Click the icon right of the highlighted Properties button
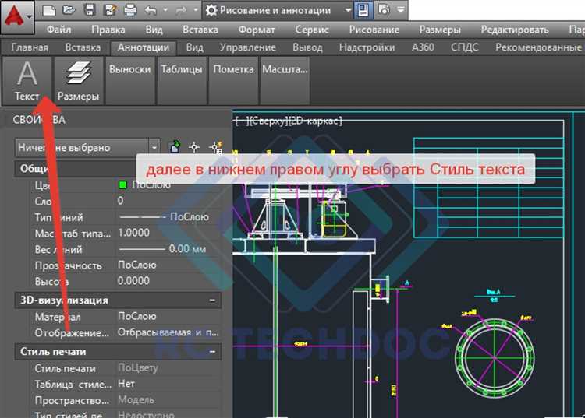Viewport: 585px width, 418px height. coord(383,10)
